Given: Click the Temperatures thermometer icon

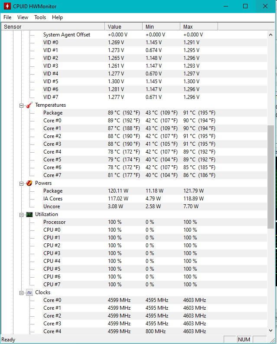Looking at the screenshot, I should coord(29,105).
